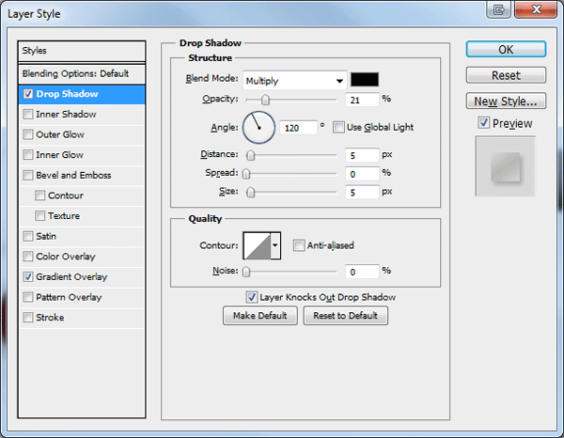
Task: Open the contour picker dropdown arrow
Action: (x=275, y=245)
